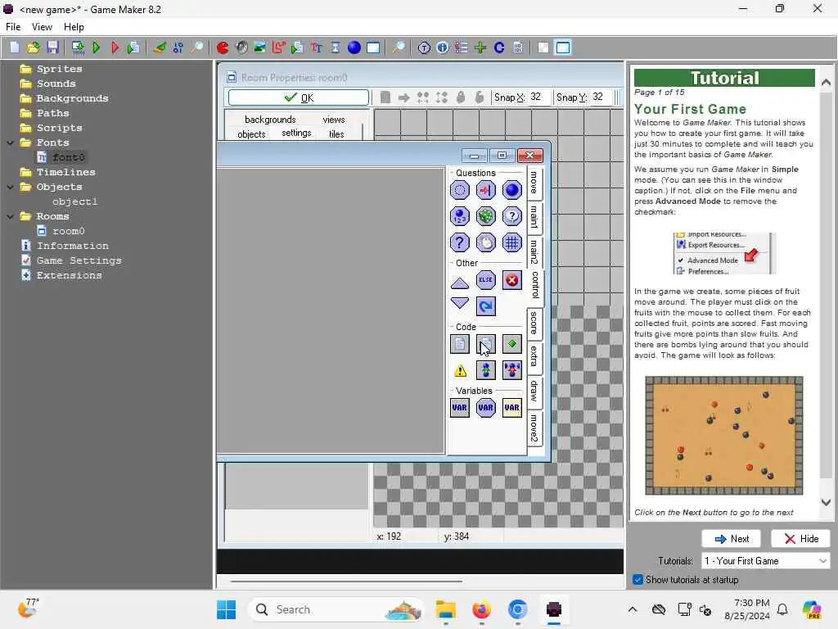
Task: Open the Tutorials selection dropdown
Action: [765, 560]
